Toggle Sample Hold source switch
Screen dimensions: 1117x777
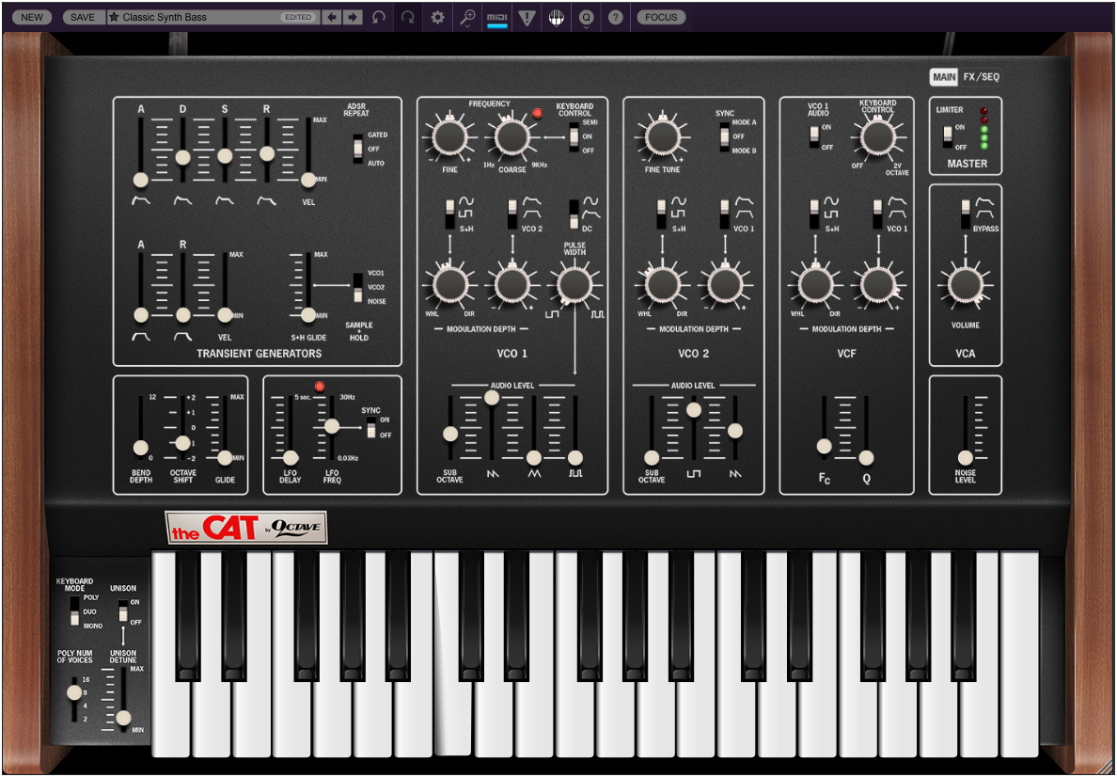pyautogui.click(x=358, y=287)
